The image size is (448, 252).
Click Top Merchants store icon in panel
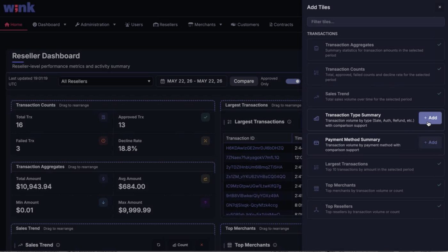coord(316,188)
